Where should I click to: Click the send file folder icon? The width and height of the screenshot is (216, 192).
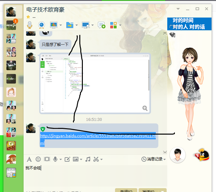click(70, 25)
